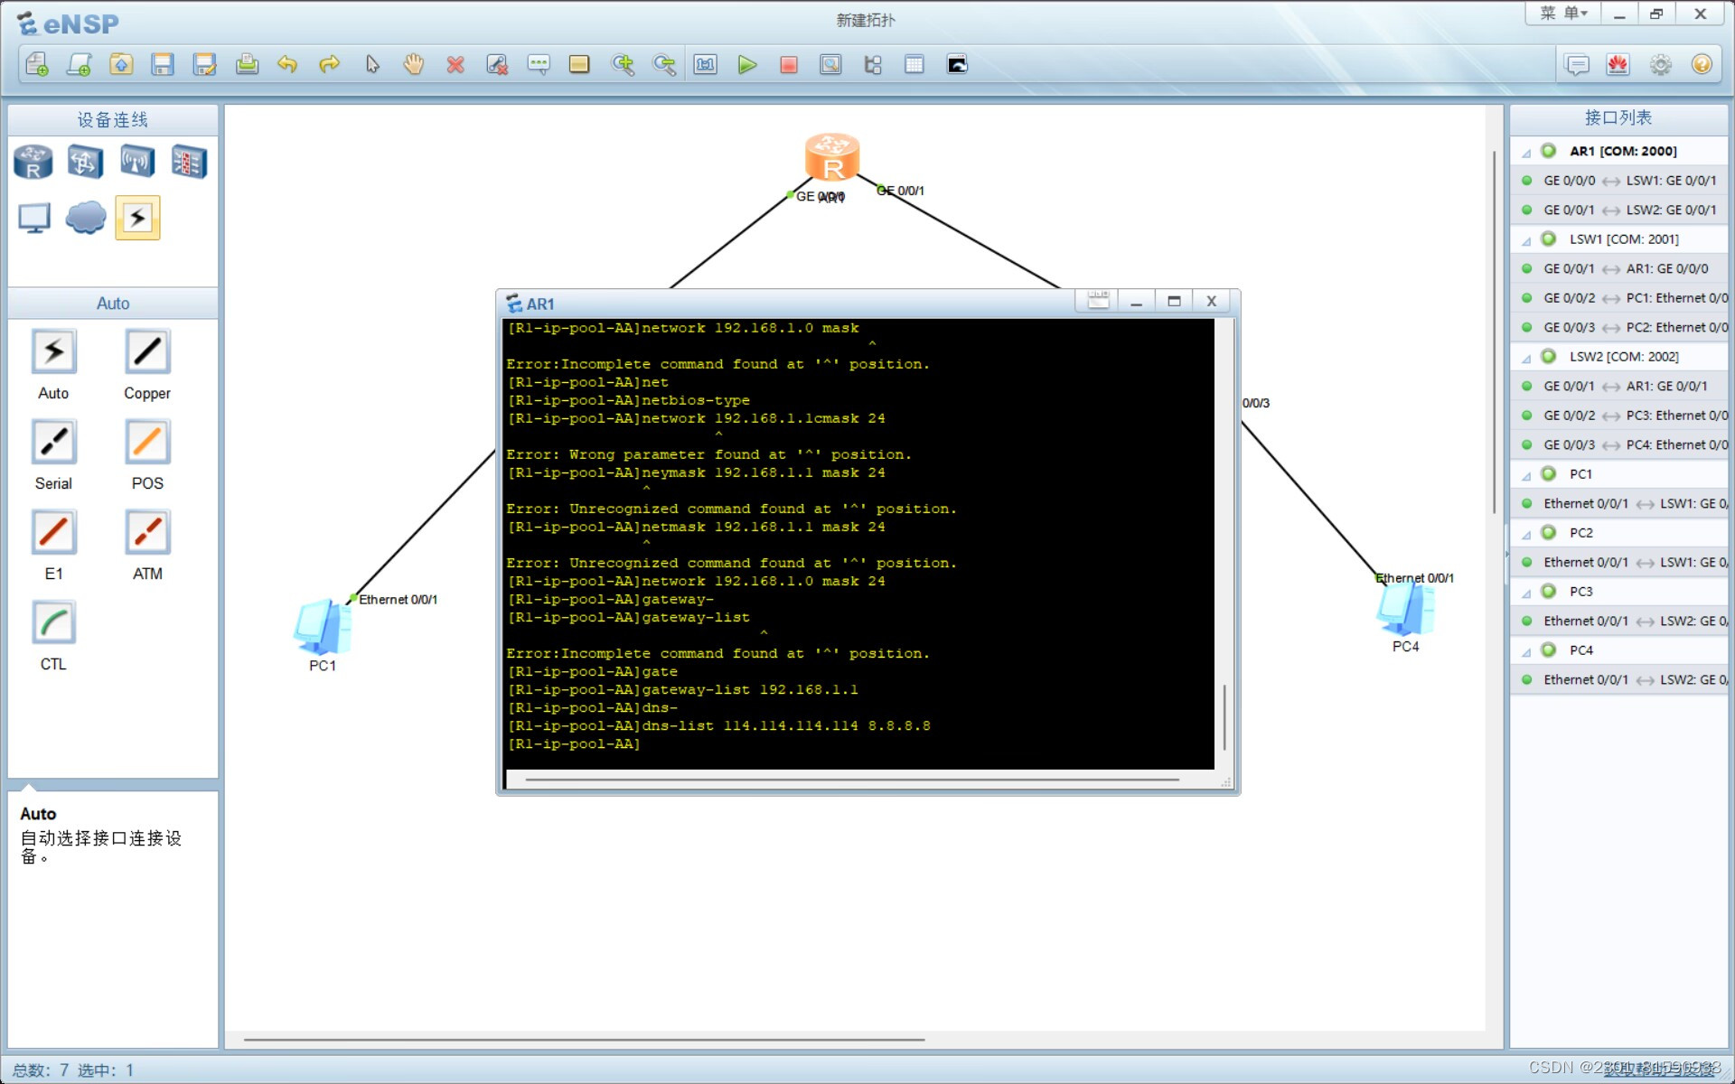Select the pointer cursor tool
1735x1084 pixels.
point(372,64)
